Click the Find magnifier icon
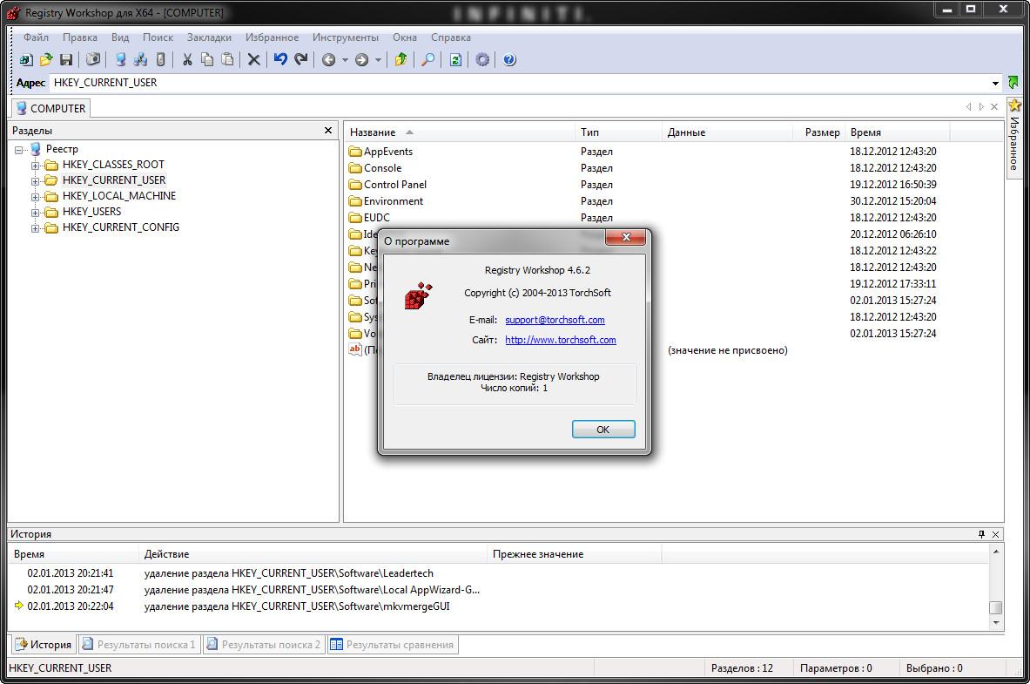 coord(427,60)
